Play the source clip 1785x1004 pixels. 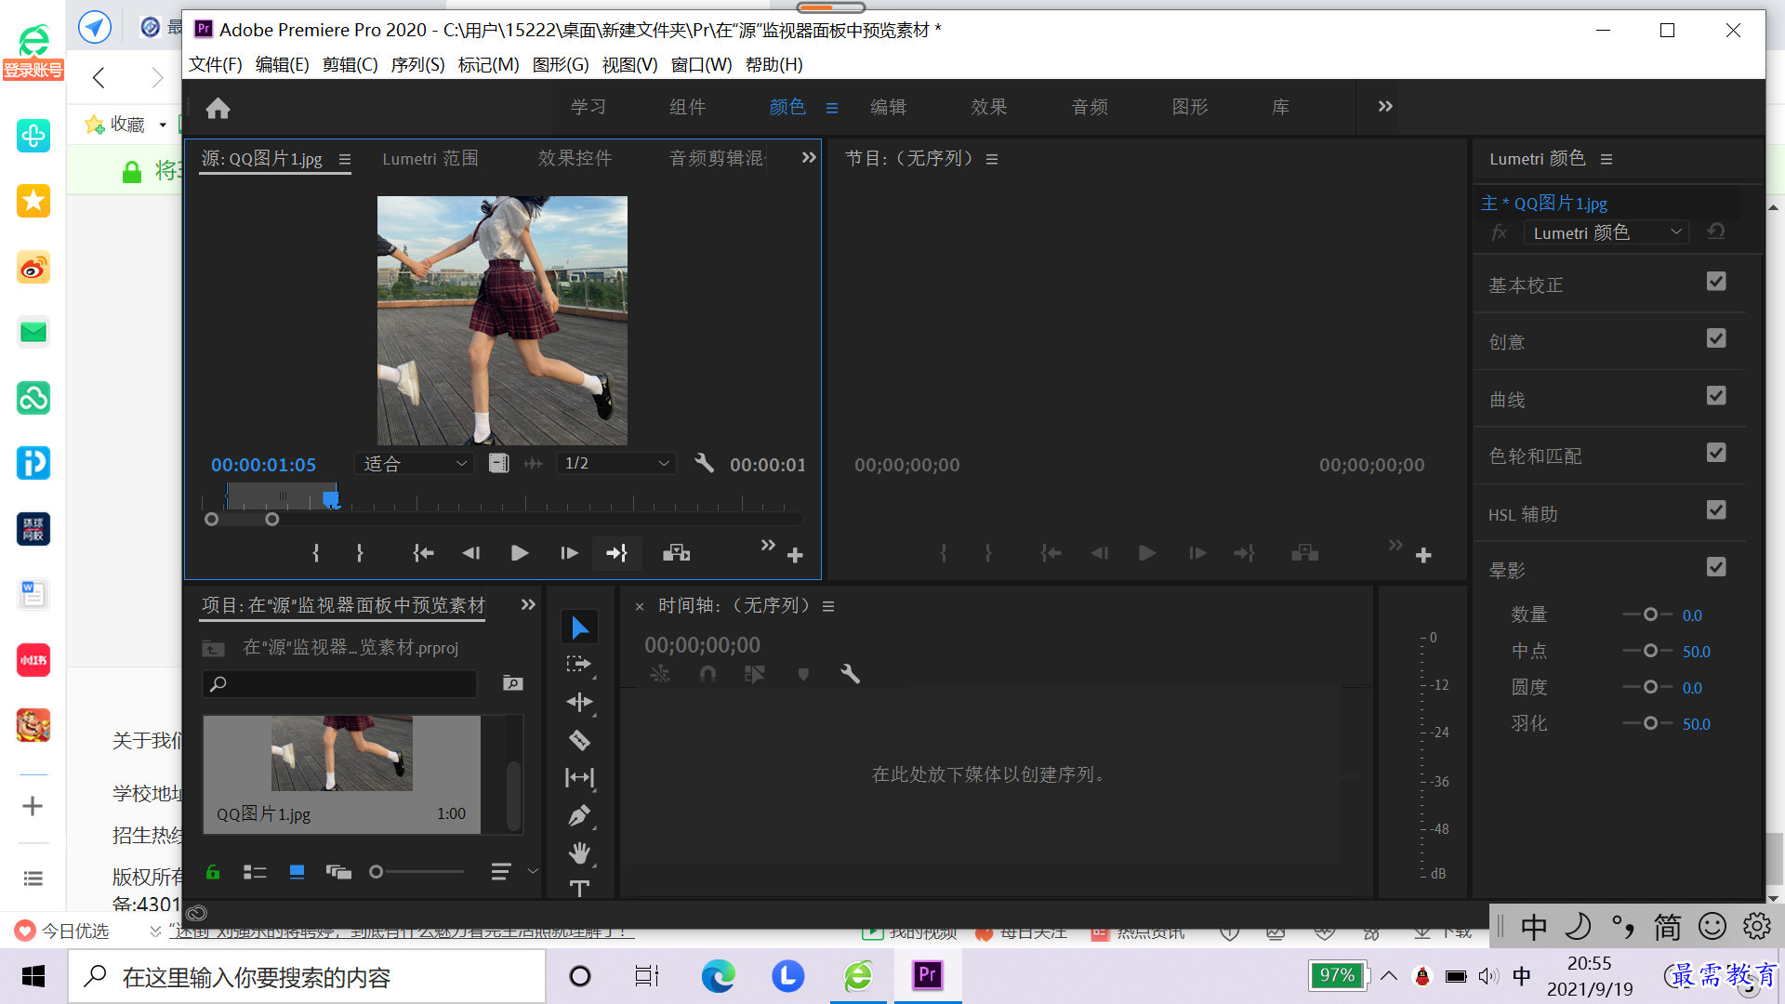(x=520, y=553)
